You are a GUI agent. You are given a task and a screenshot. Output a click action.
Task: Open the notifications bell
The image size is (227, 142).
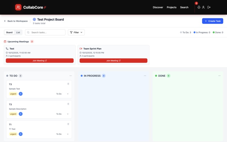pyautogui.click(x=199, y=7)
